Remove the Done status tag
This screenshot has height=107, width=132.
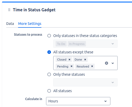[x=85, y=60]
